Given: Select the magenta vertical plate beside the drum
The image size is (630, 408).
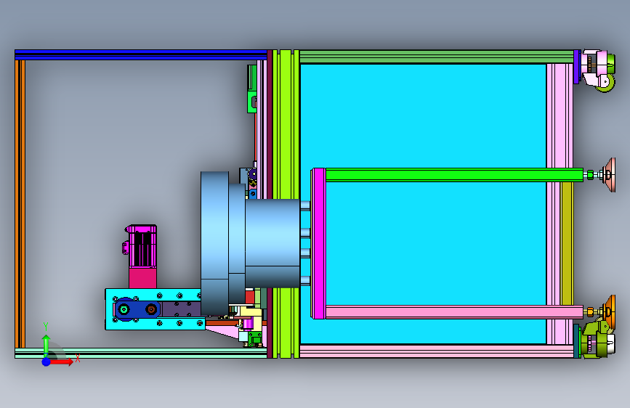Looking at the screenshot, I should 319,244.
